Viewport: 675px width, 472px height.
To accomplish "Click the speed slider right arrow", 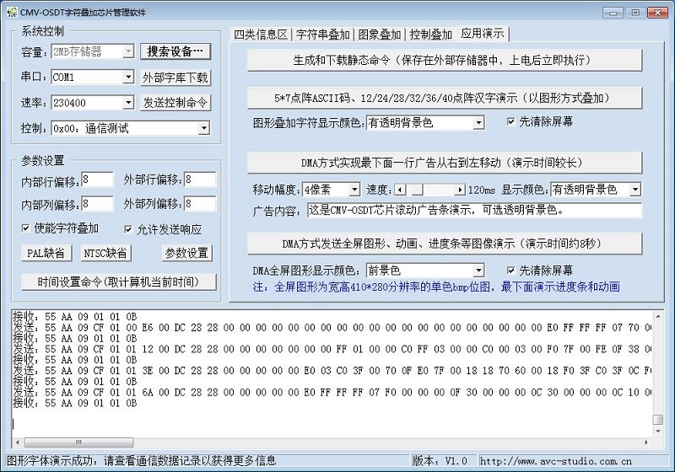I will 460,190.
